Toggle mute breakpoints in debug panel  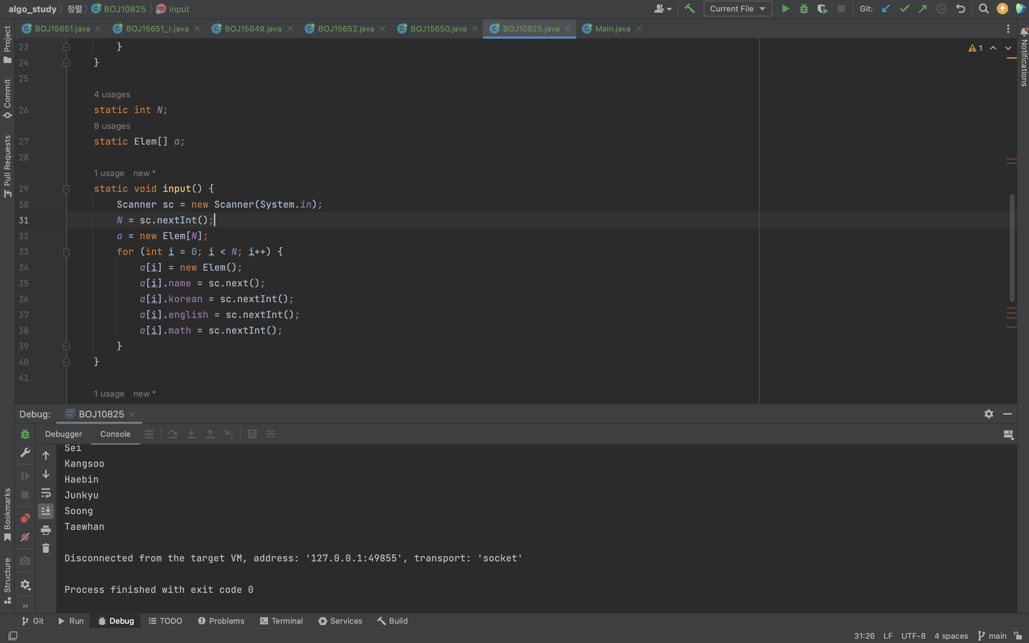point(25,537)
